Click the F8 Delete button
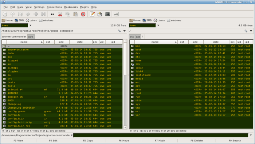Image resolution: width=255 pixels, height=144 pixels. (196, 141)
